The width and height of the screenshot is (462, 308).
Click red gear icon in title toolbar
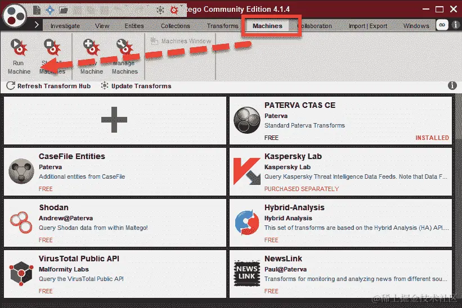coord(174,10)
